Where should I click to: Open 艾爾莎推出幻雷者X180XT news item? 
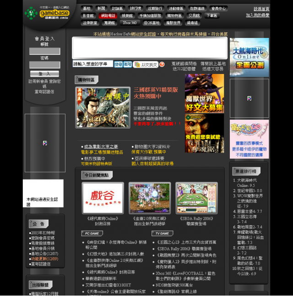pos(108,285)
